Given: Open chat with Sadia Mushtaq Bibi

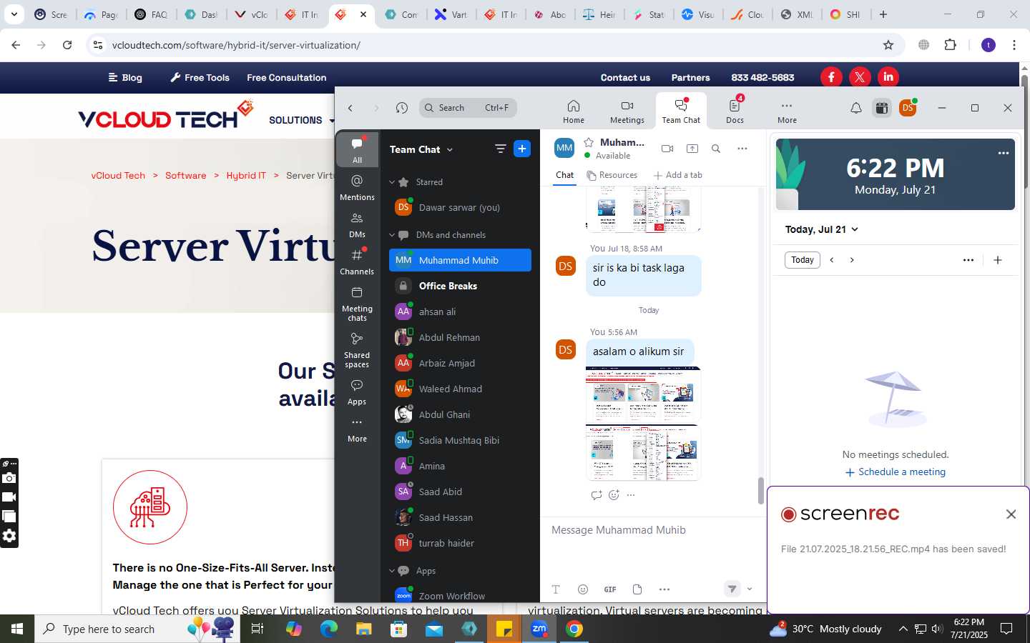Looking at the screenshot, I should [x=460, y=440].
